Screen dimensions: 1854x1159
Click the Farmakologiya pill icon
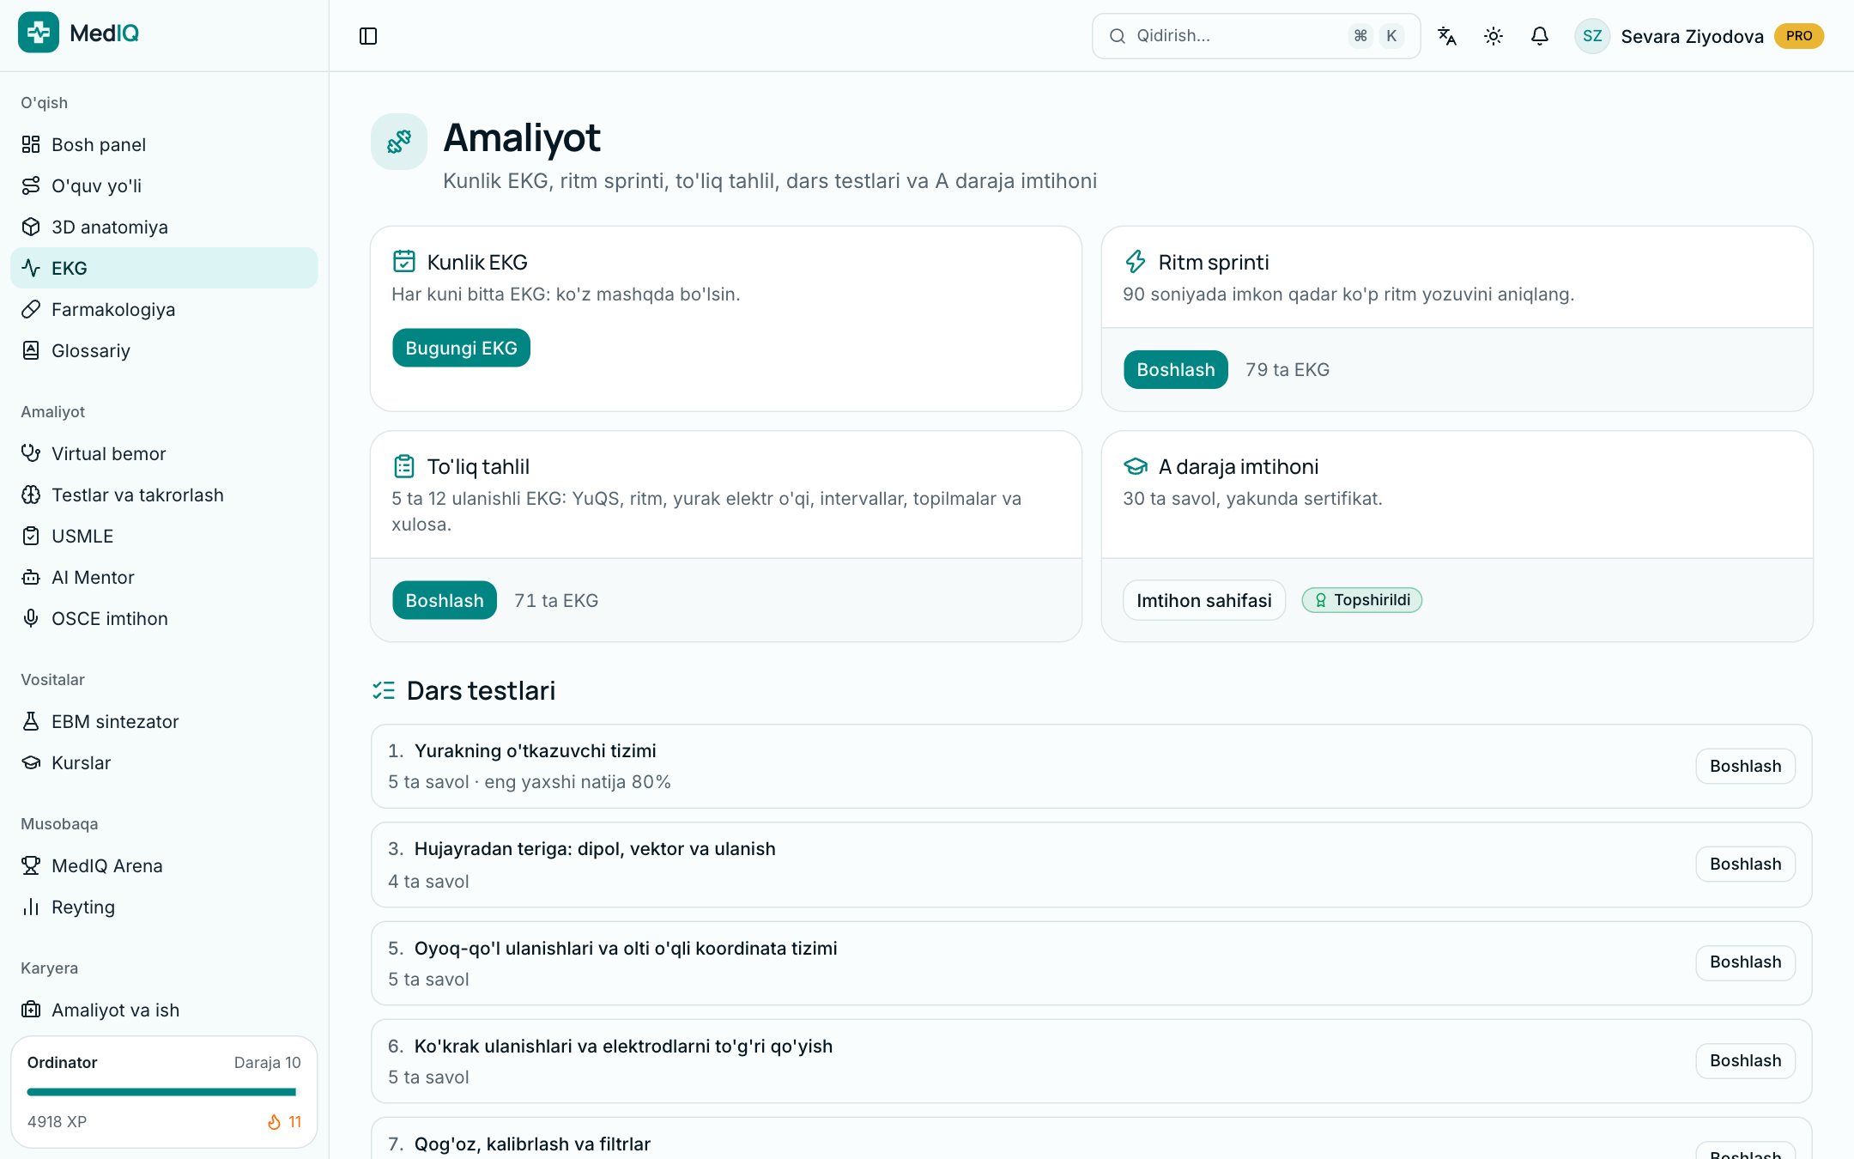click(31, 309)
